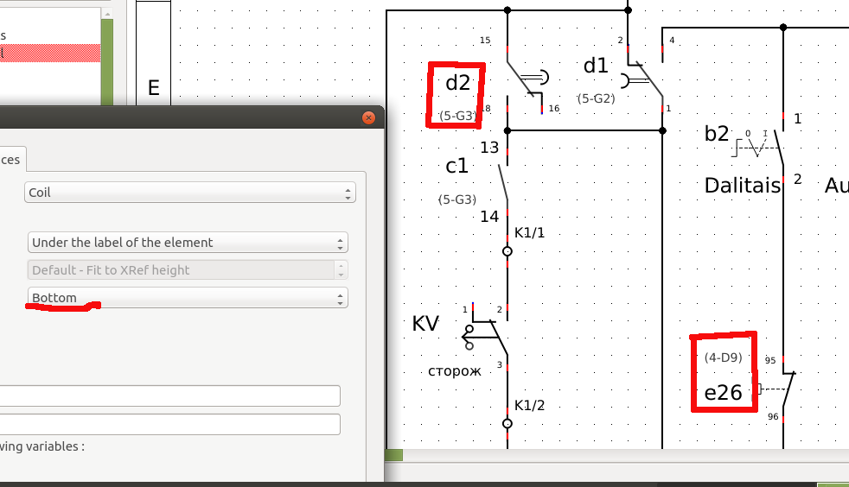Viewport: 849px width, 487px height.
Task: Click the 'Default - Fit to XRef height' combo box
Action: tap(188, 270)
